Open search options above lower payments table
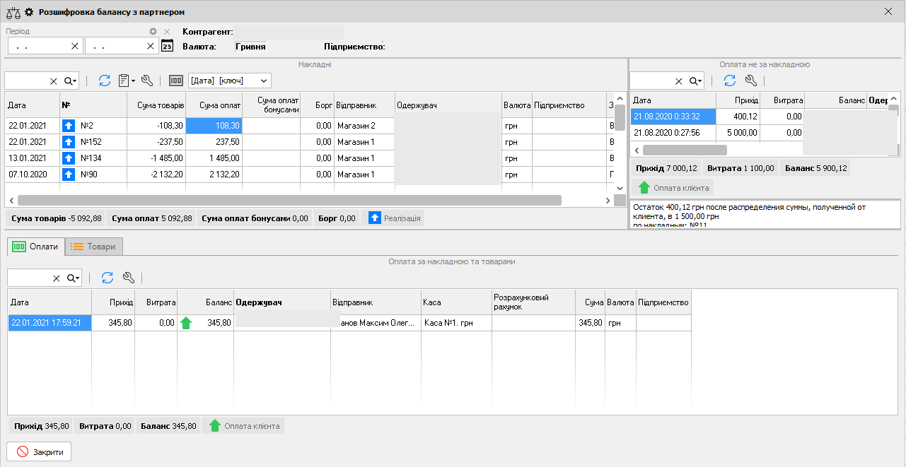The width and height of the screenshot is (906, 467). (74, 278)
